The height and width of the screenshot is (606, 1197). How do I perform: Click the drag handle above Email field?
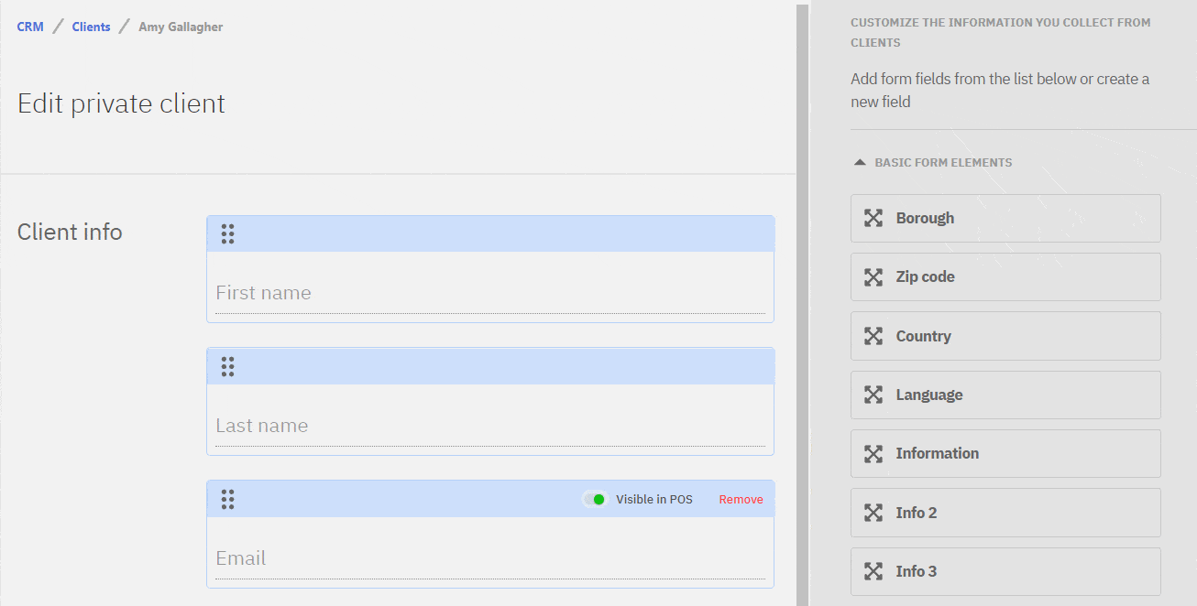click(x=227, y=500)
